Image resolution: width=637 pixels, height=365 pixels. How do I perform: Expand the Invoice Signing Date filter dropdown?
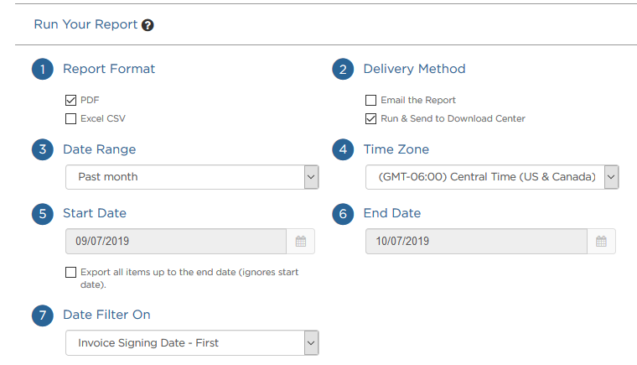coord(192,342)
